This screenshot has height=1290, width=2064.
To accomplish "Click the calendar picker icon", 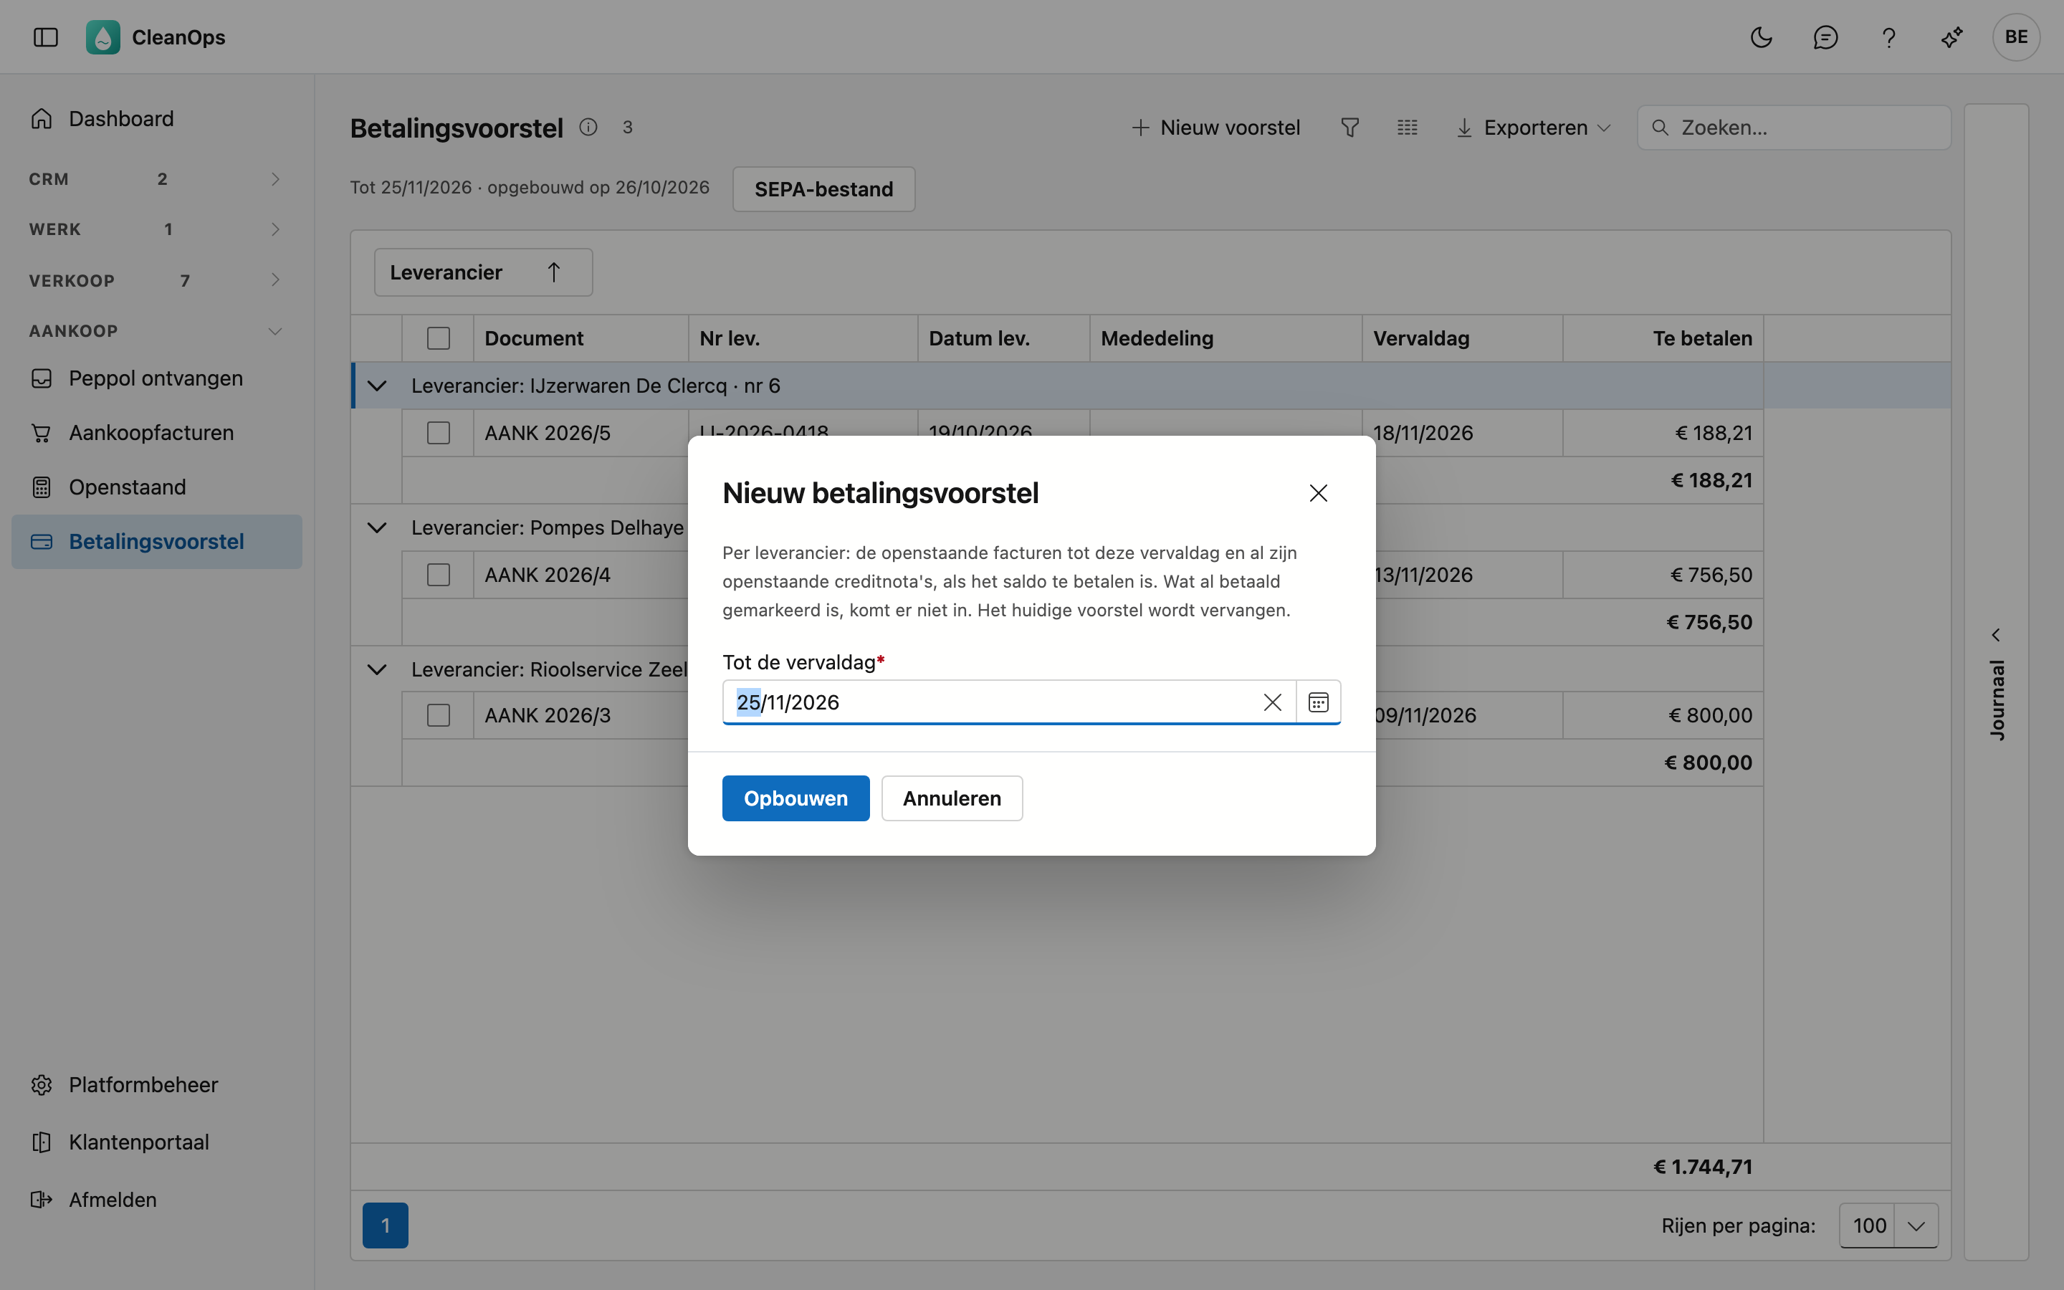I will coord(1319,702).
